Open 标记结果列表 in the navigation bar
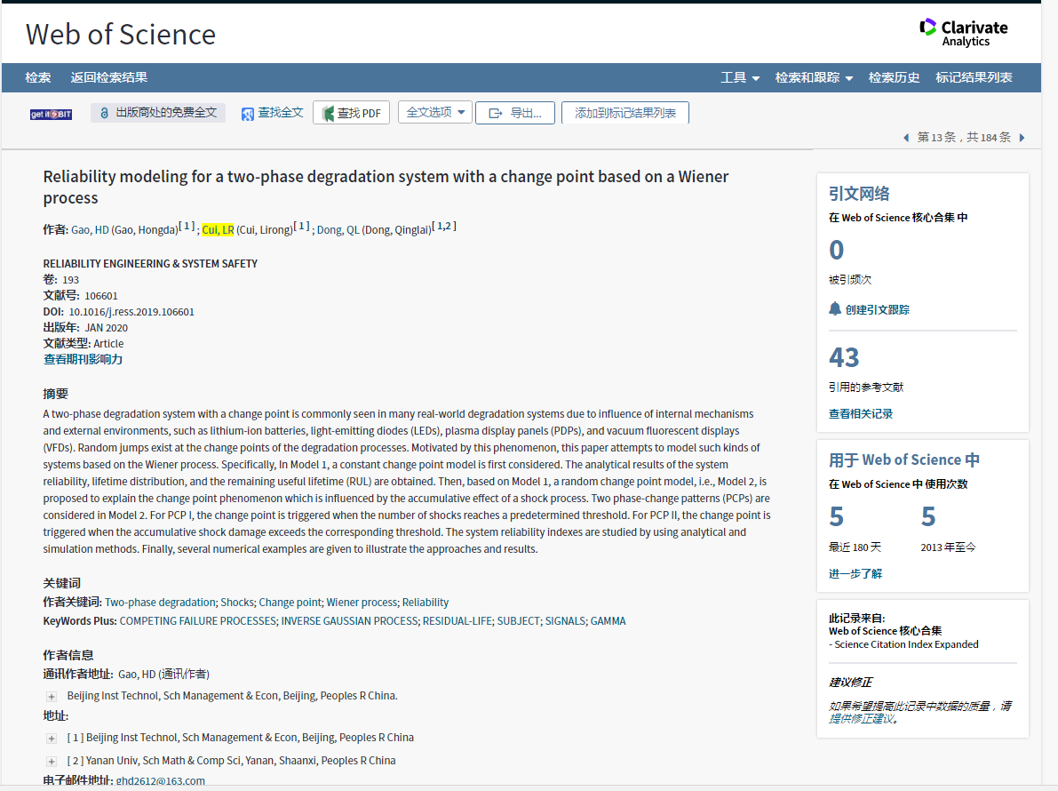This screenshot has width=1058, height=791. [x=974, y=77]
